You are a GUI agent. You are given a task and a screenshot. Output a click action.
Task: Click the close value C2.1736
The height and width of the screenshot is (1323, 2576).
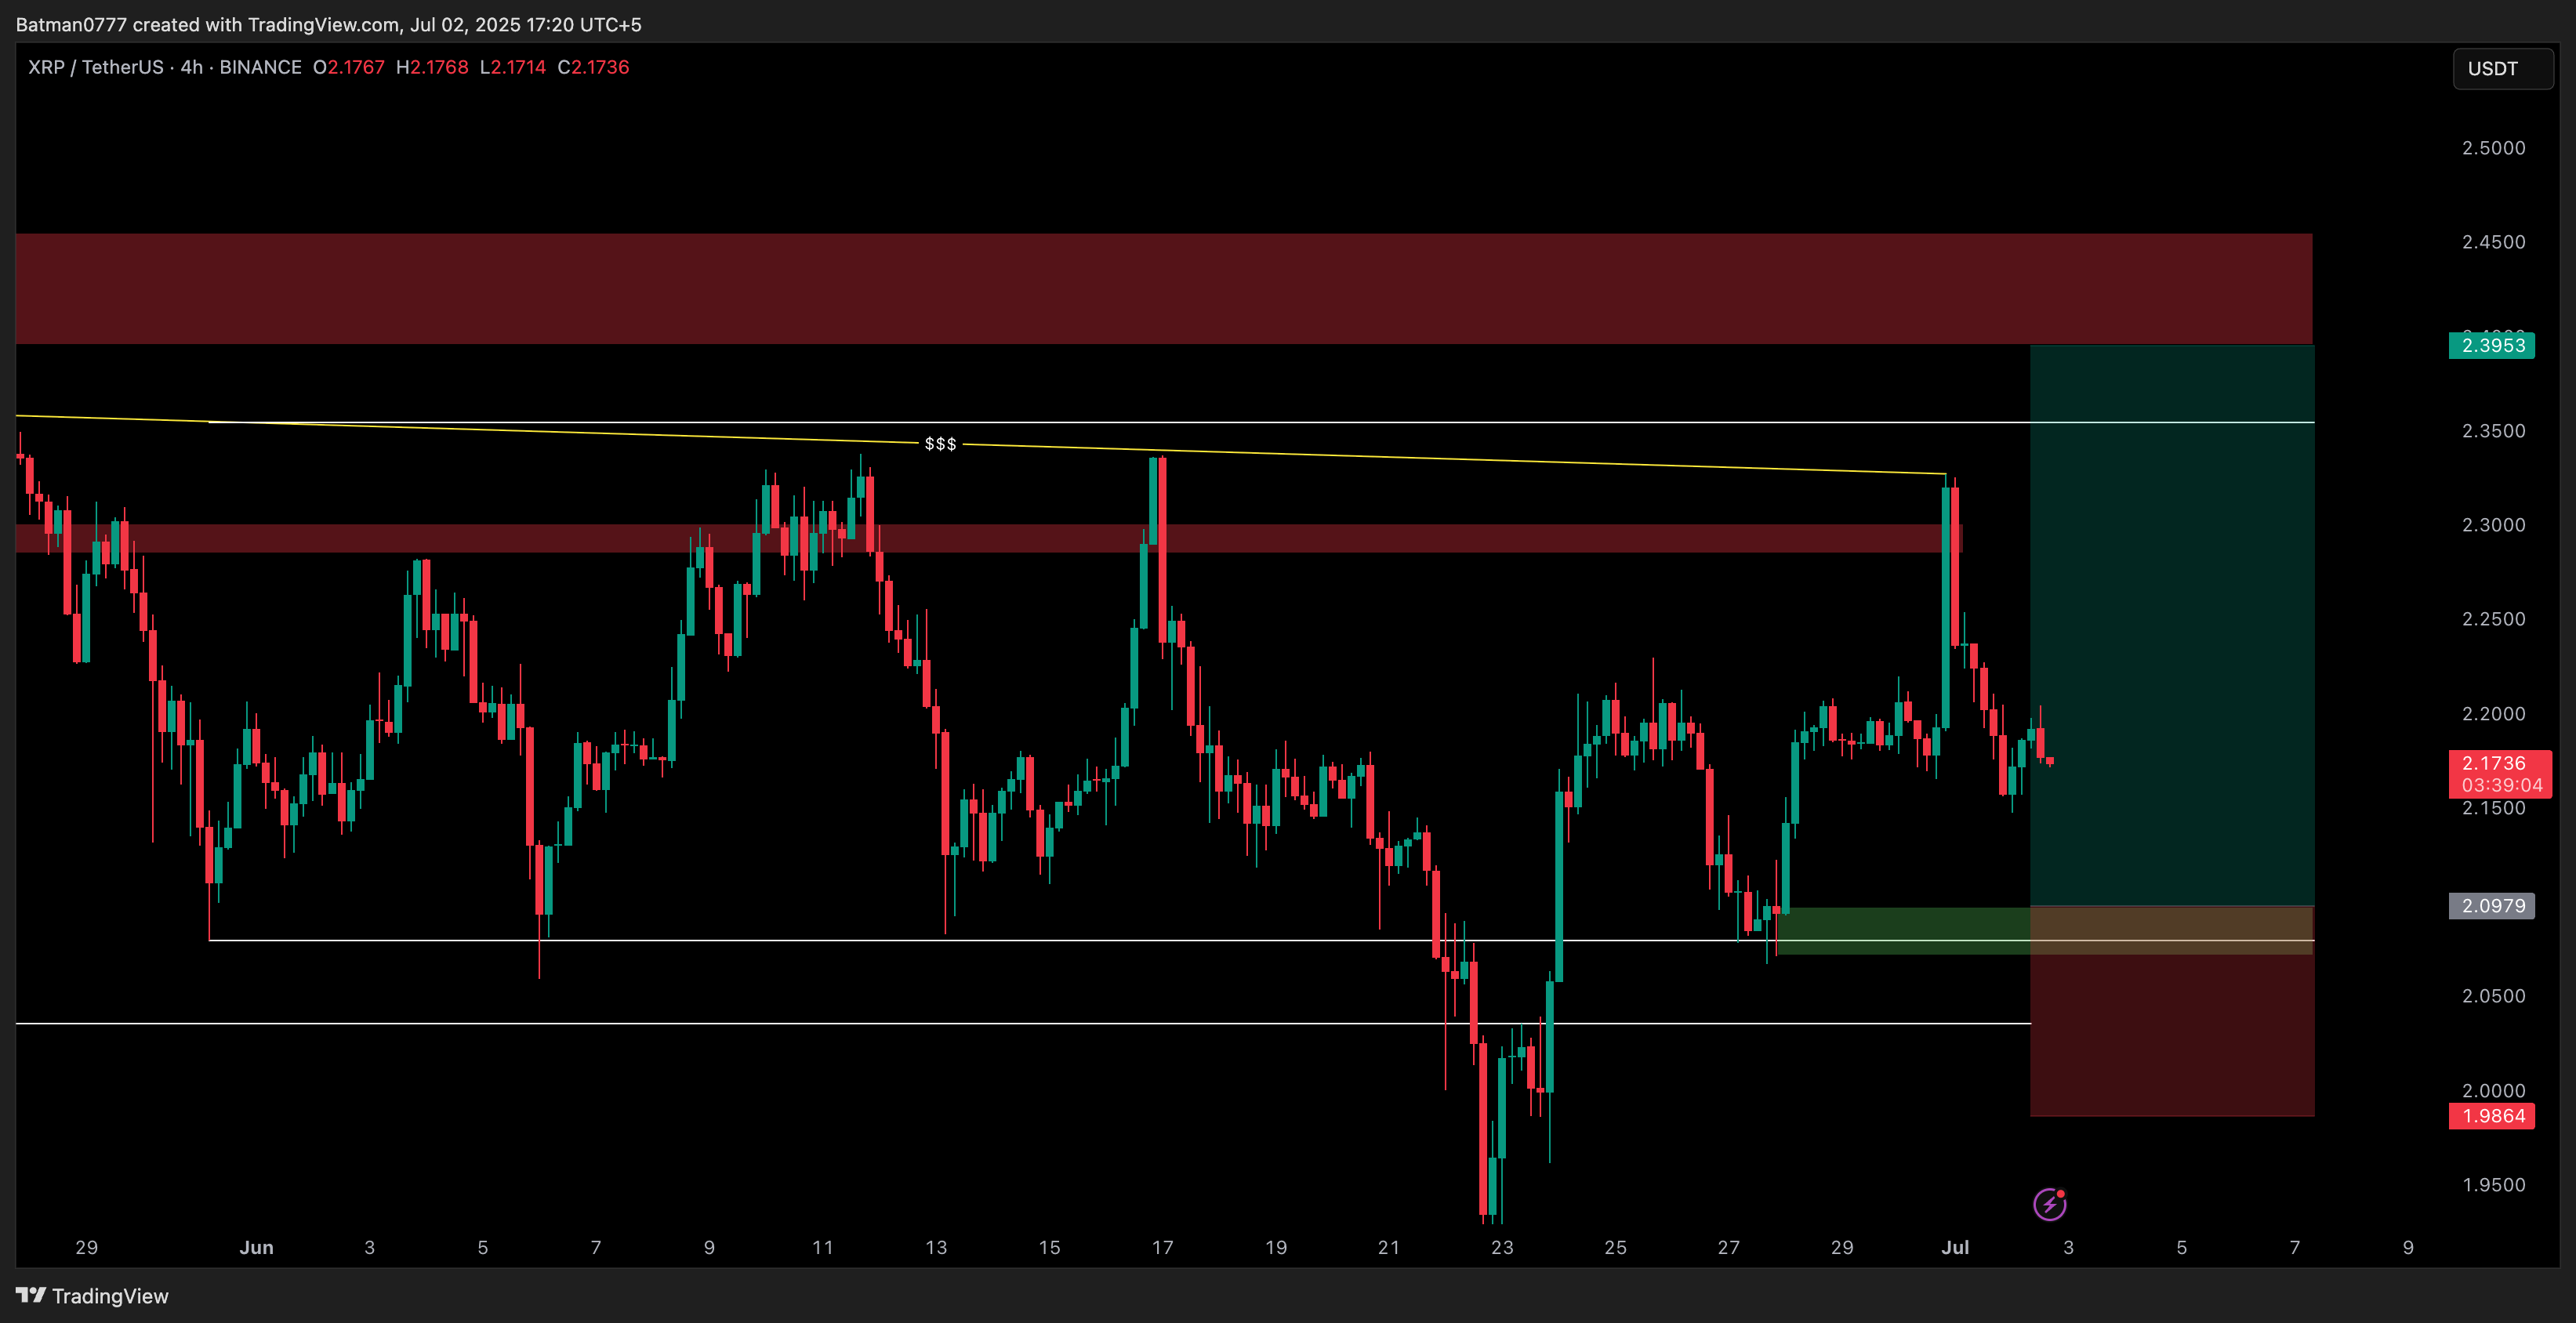(593, 67)
